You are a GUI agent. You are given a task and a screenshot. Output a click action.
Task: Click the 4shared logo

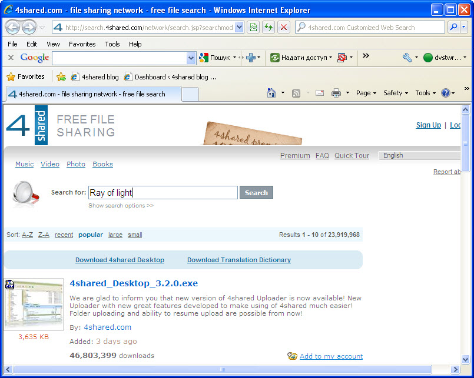pos(27,125)
